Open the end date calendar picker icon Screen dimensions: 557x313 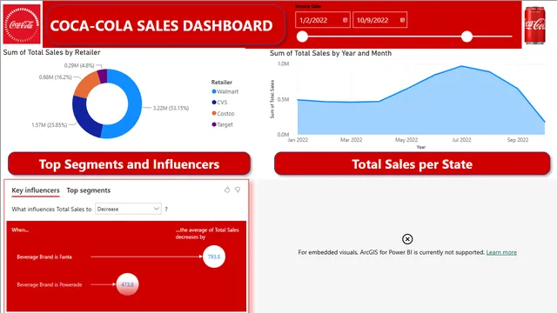click(x=402, y=20)
